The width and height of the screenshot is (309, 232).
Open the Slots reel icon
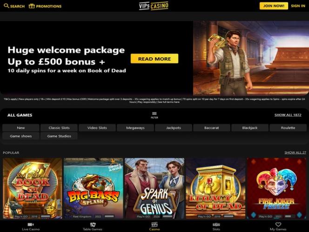[216, 225]
